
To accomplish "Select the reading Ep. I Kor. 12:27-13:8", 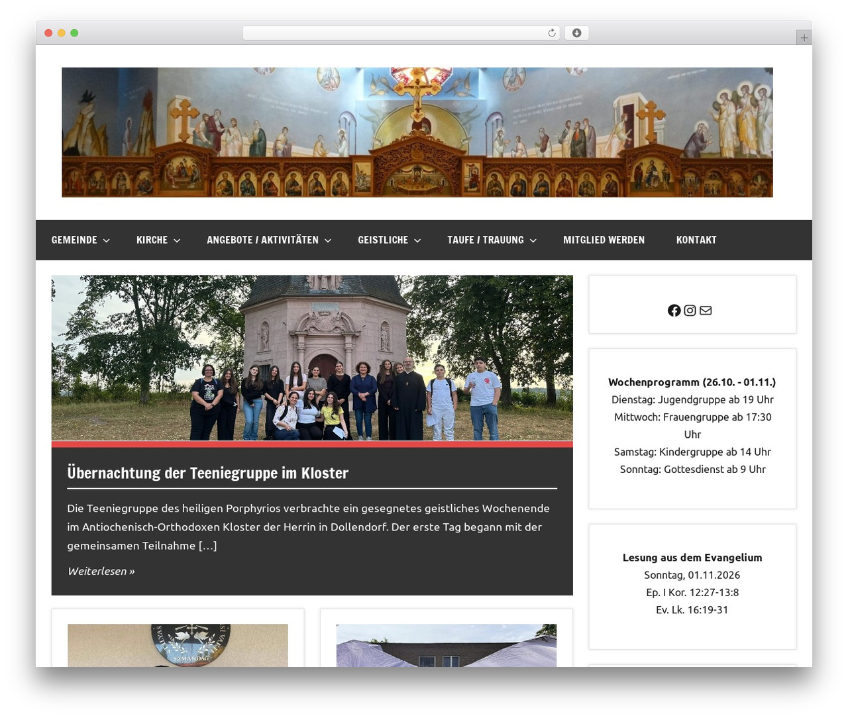I will tap(692, 592).
